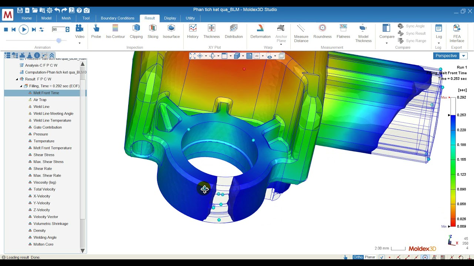The height and width of the screenshot is (266, 474).
Task: Select Air Trap result item
Action: tap(40, 100)
